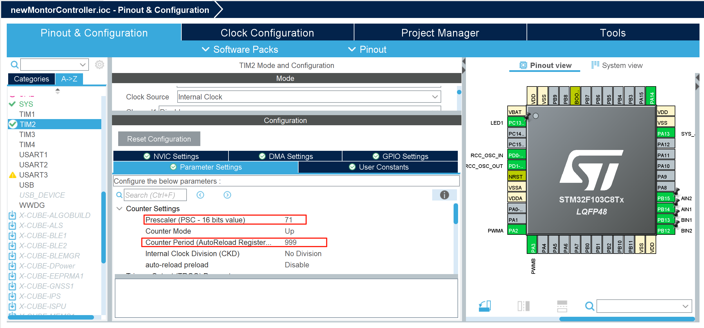Click the rotate pinout view icon

coord(485,306)
